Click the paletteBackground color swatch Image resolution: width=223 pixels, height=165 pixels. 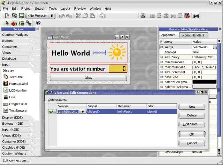pos(205,87)
